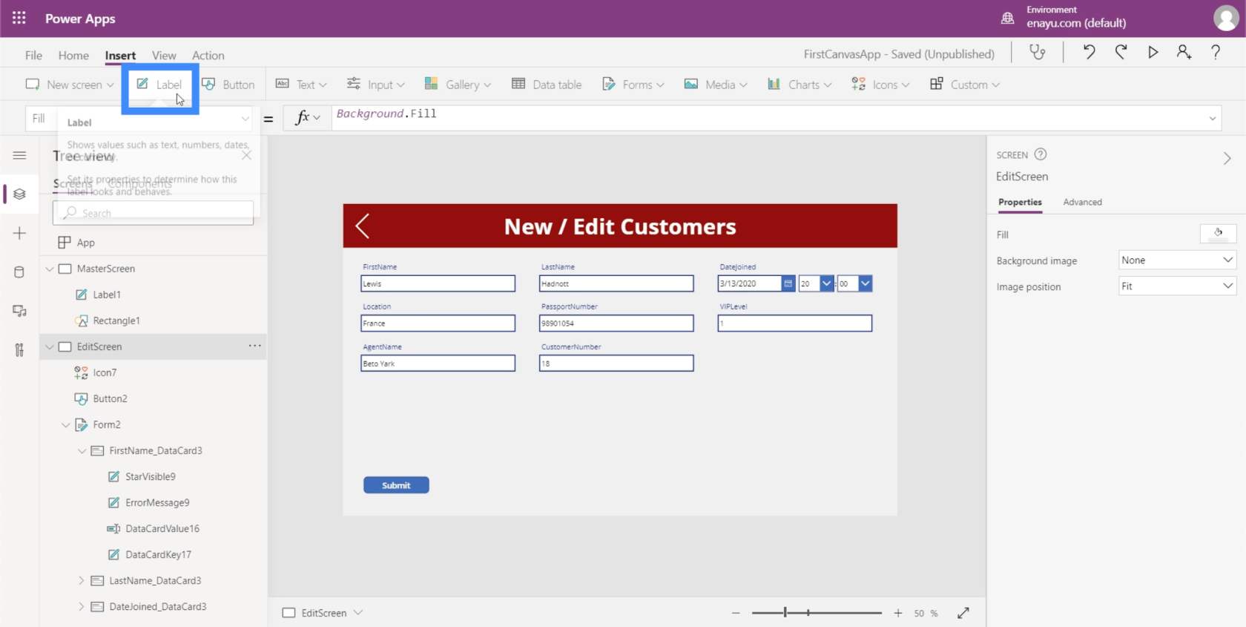Open the app launcher waffle icon
This screenshot has width=1246, height=627.
click(19, 19)
